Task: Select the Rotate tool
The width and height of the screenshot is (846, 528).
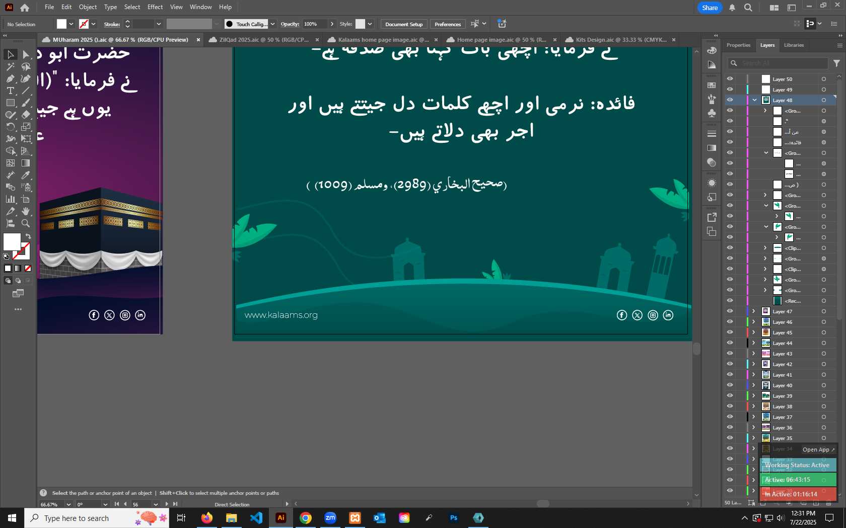Action: (x=11, y=127)
